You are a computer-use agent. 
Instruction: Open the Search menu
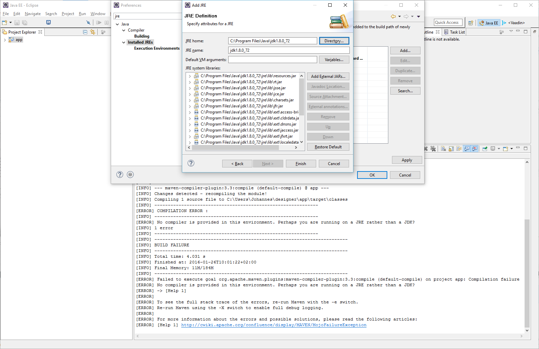51,14
